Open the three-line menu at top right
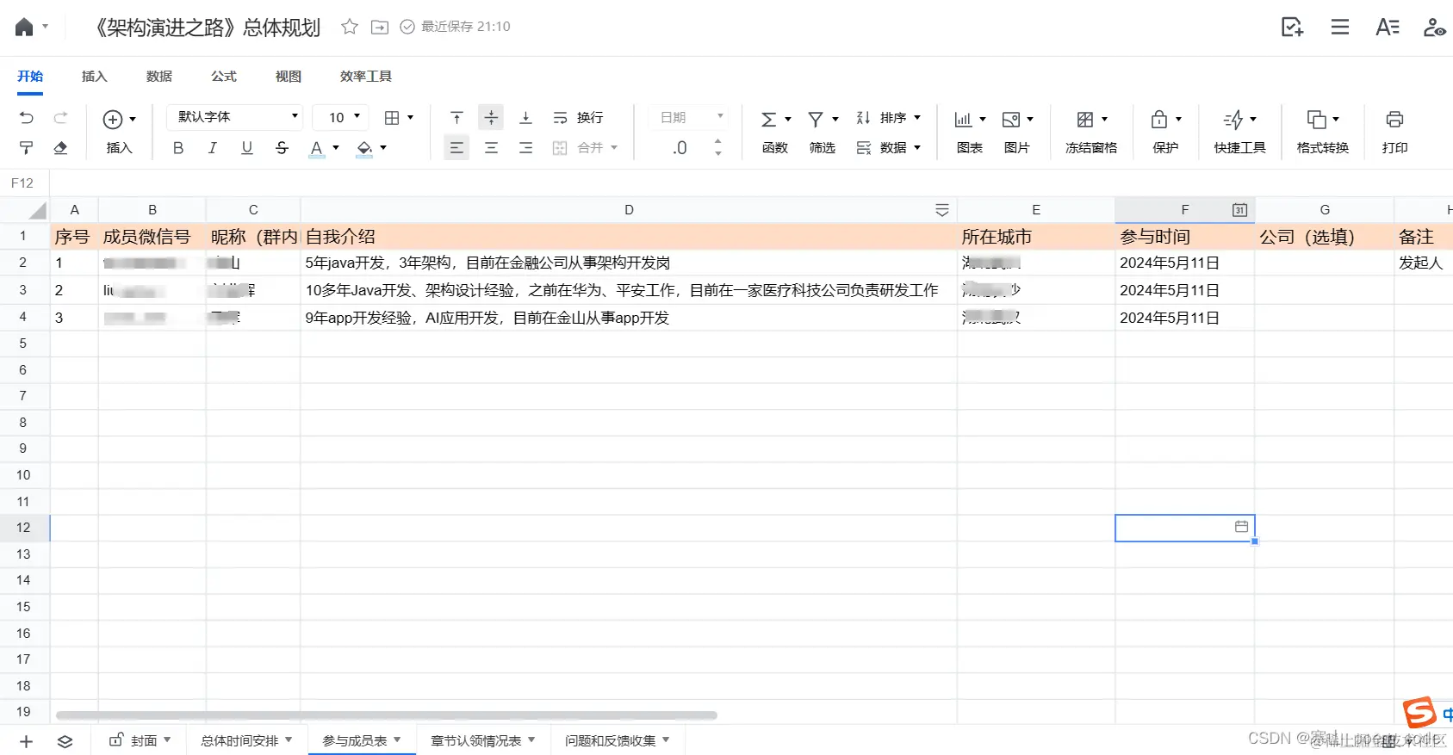Image resolution: width=1453 pixels, height=755 pixels. tap(1340, 27)
